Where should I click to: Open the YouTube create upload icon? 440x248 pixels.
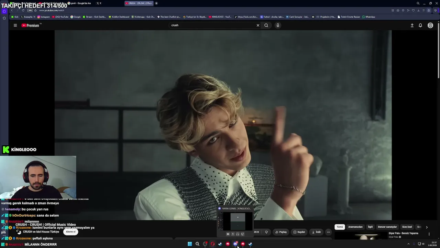tap(412, 25)
